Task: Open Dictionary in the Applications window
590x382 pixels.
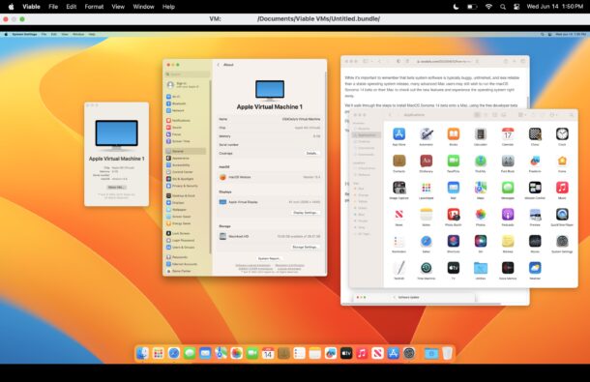Action: point(427,161)
